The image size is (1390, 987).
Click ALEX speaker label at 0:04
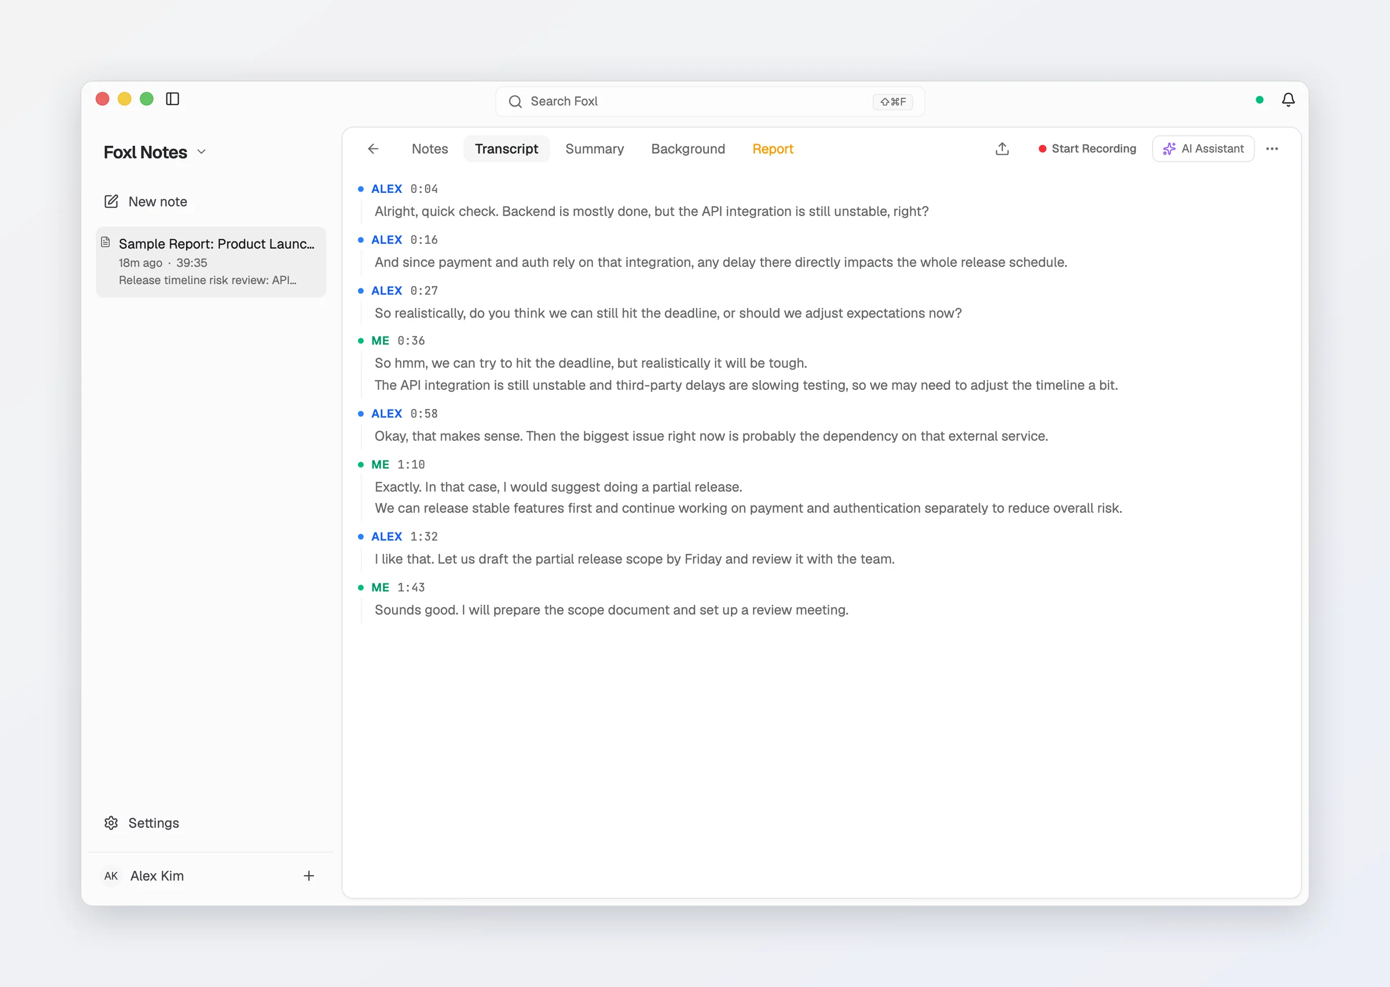pyautogui.click(x=386, y=189)
